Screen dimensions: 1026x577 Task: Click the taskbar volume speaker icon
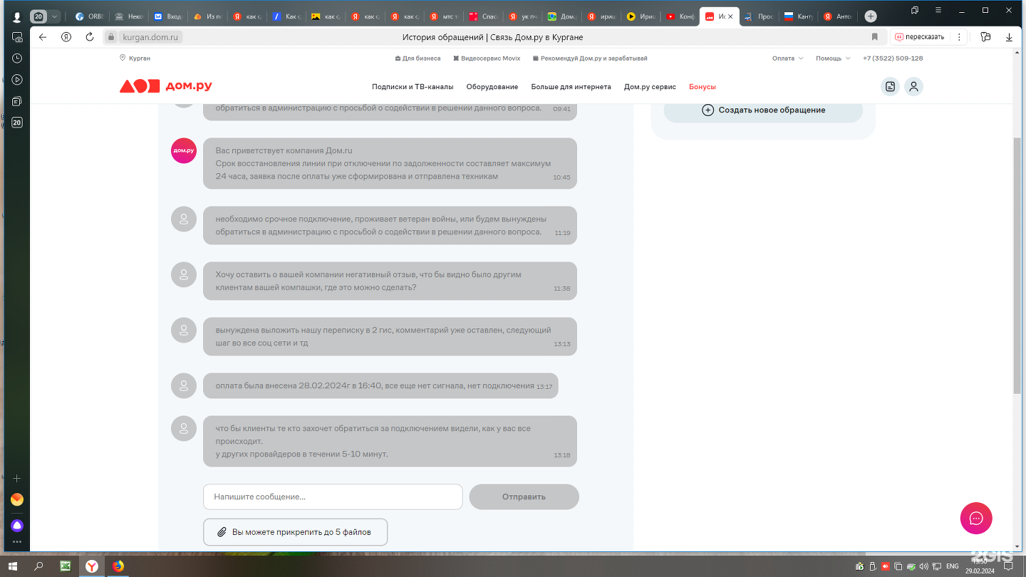click(x=923, y=566)
